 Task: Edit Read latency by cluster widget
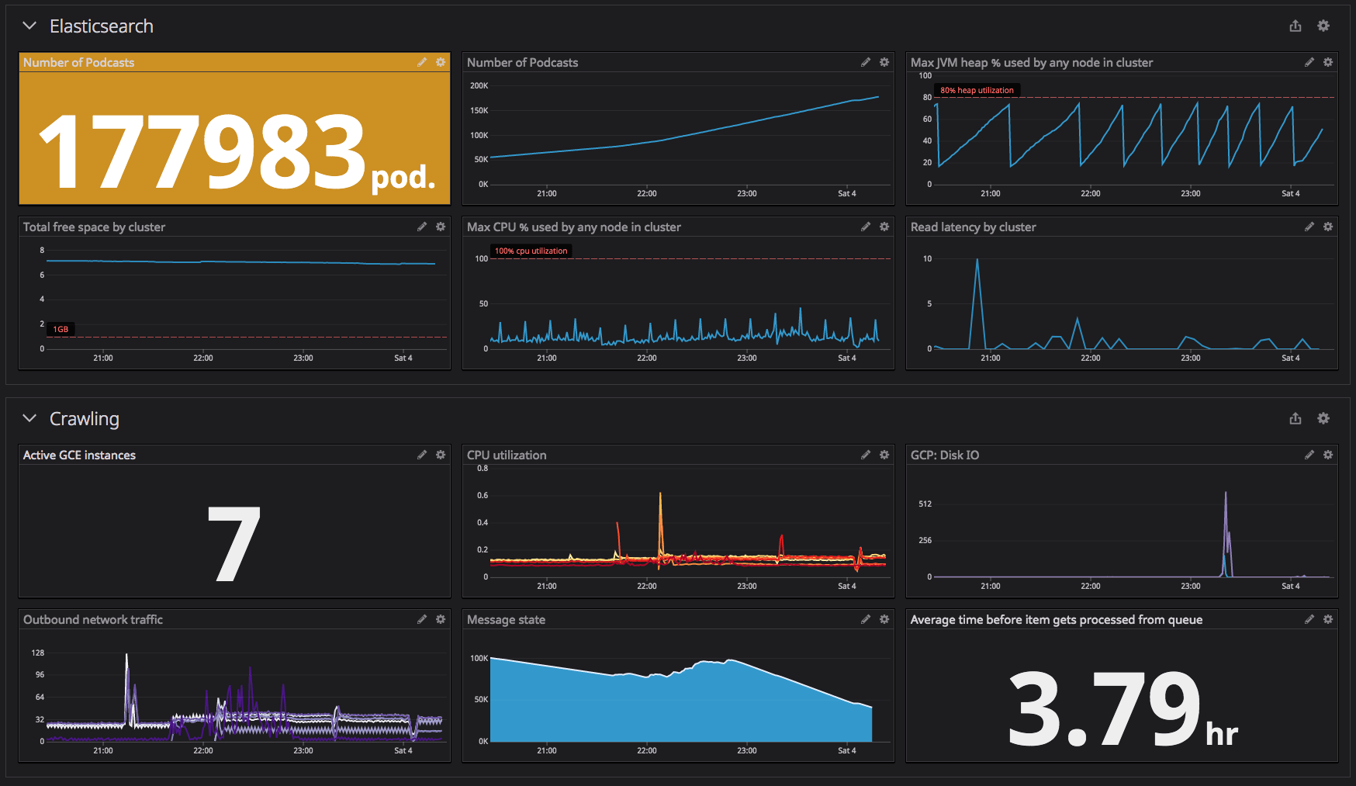1309,227
